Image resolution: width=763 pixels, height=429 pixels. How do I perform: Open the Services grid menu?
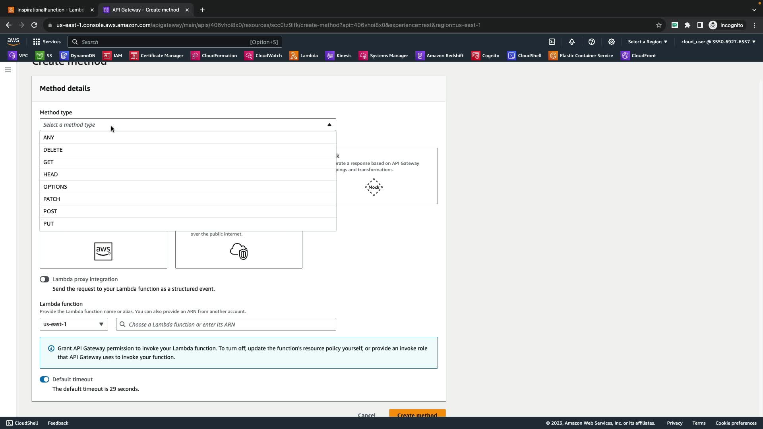(x=47, y=42)
